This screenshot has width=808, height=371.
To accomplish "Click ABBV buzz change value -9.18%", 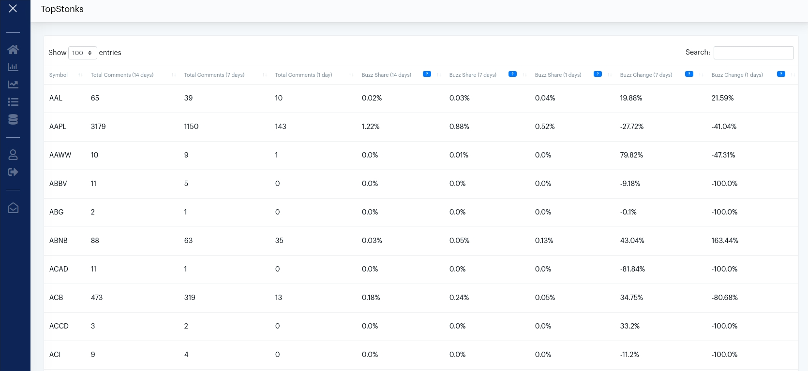I will (x=630, y=184).
